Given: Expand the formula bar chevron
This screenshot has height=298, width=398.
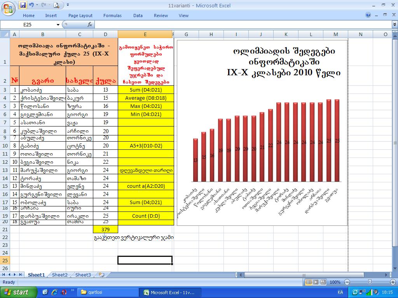Looking at the screenshot, I should (x=395, y=24).
